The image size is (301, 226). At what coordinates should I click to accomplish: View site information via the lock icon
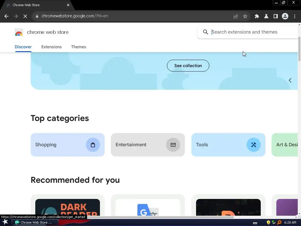(37, 16)
